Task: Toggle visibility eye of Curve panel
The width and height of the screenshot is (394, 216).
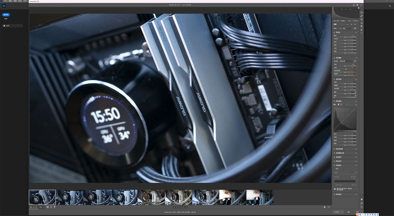Action: click(x=356, y=101)
